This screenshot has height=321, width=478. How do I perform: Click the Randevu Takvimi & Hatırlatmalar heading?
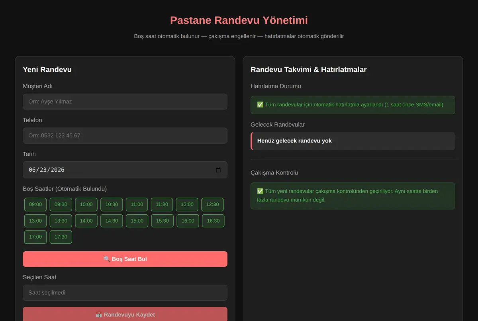tap(309, 70)
